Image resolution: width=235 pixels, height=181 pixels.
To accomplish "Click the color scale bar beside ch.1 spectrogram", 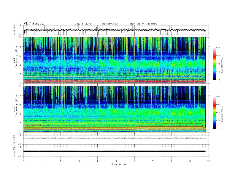I will click(x=215, y=64).
